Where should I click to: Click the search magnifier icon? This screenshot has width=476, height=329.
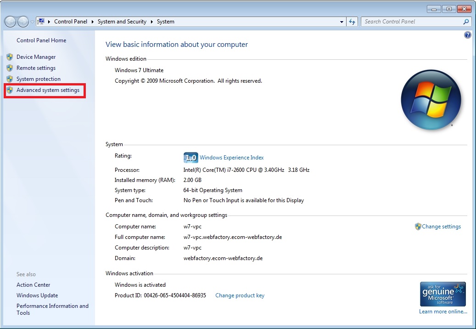point(466,22)
